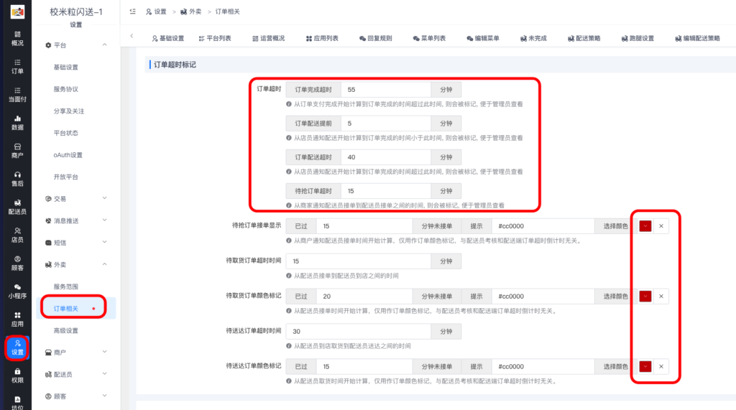Screen dimensions: 736x410
Task: Open 平台状态 in the side menu
Action: coord(65,134)
